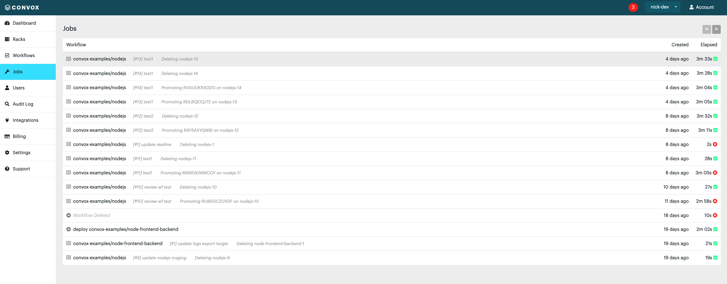Screen dimensions: 727x284
Task: Click arrow icon beside deploy node-frontend-backend
Action: click(69, 229)
